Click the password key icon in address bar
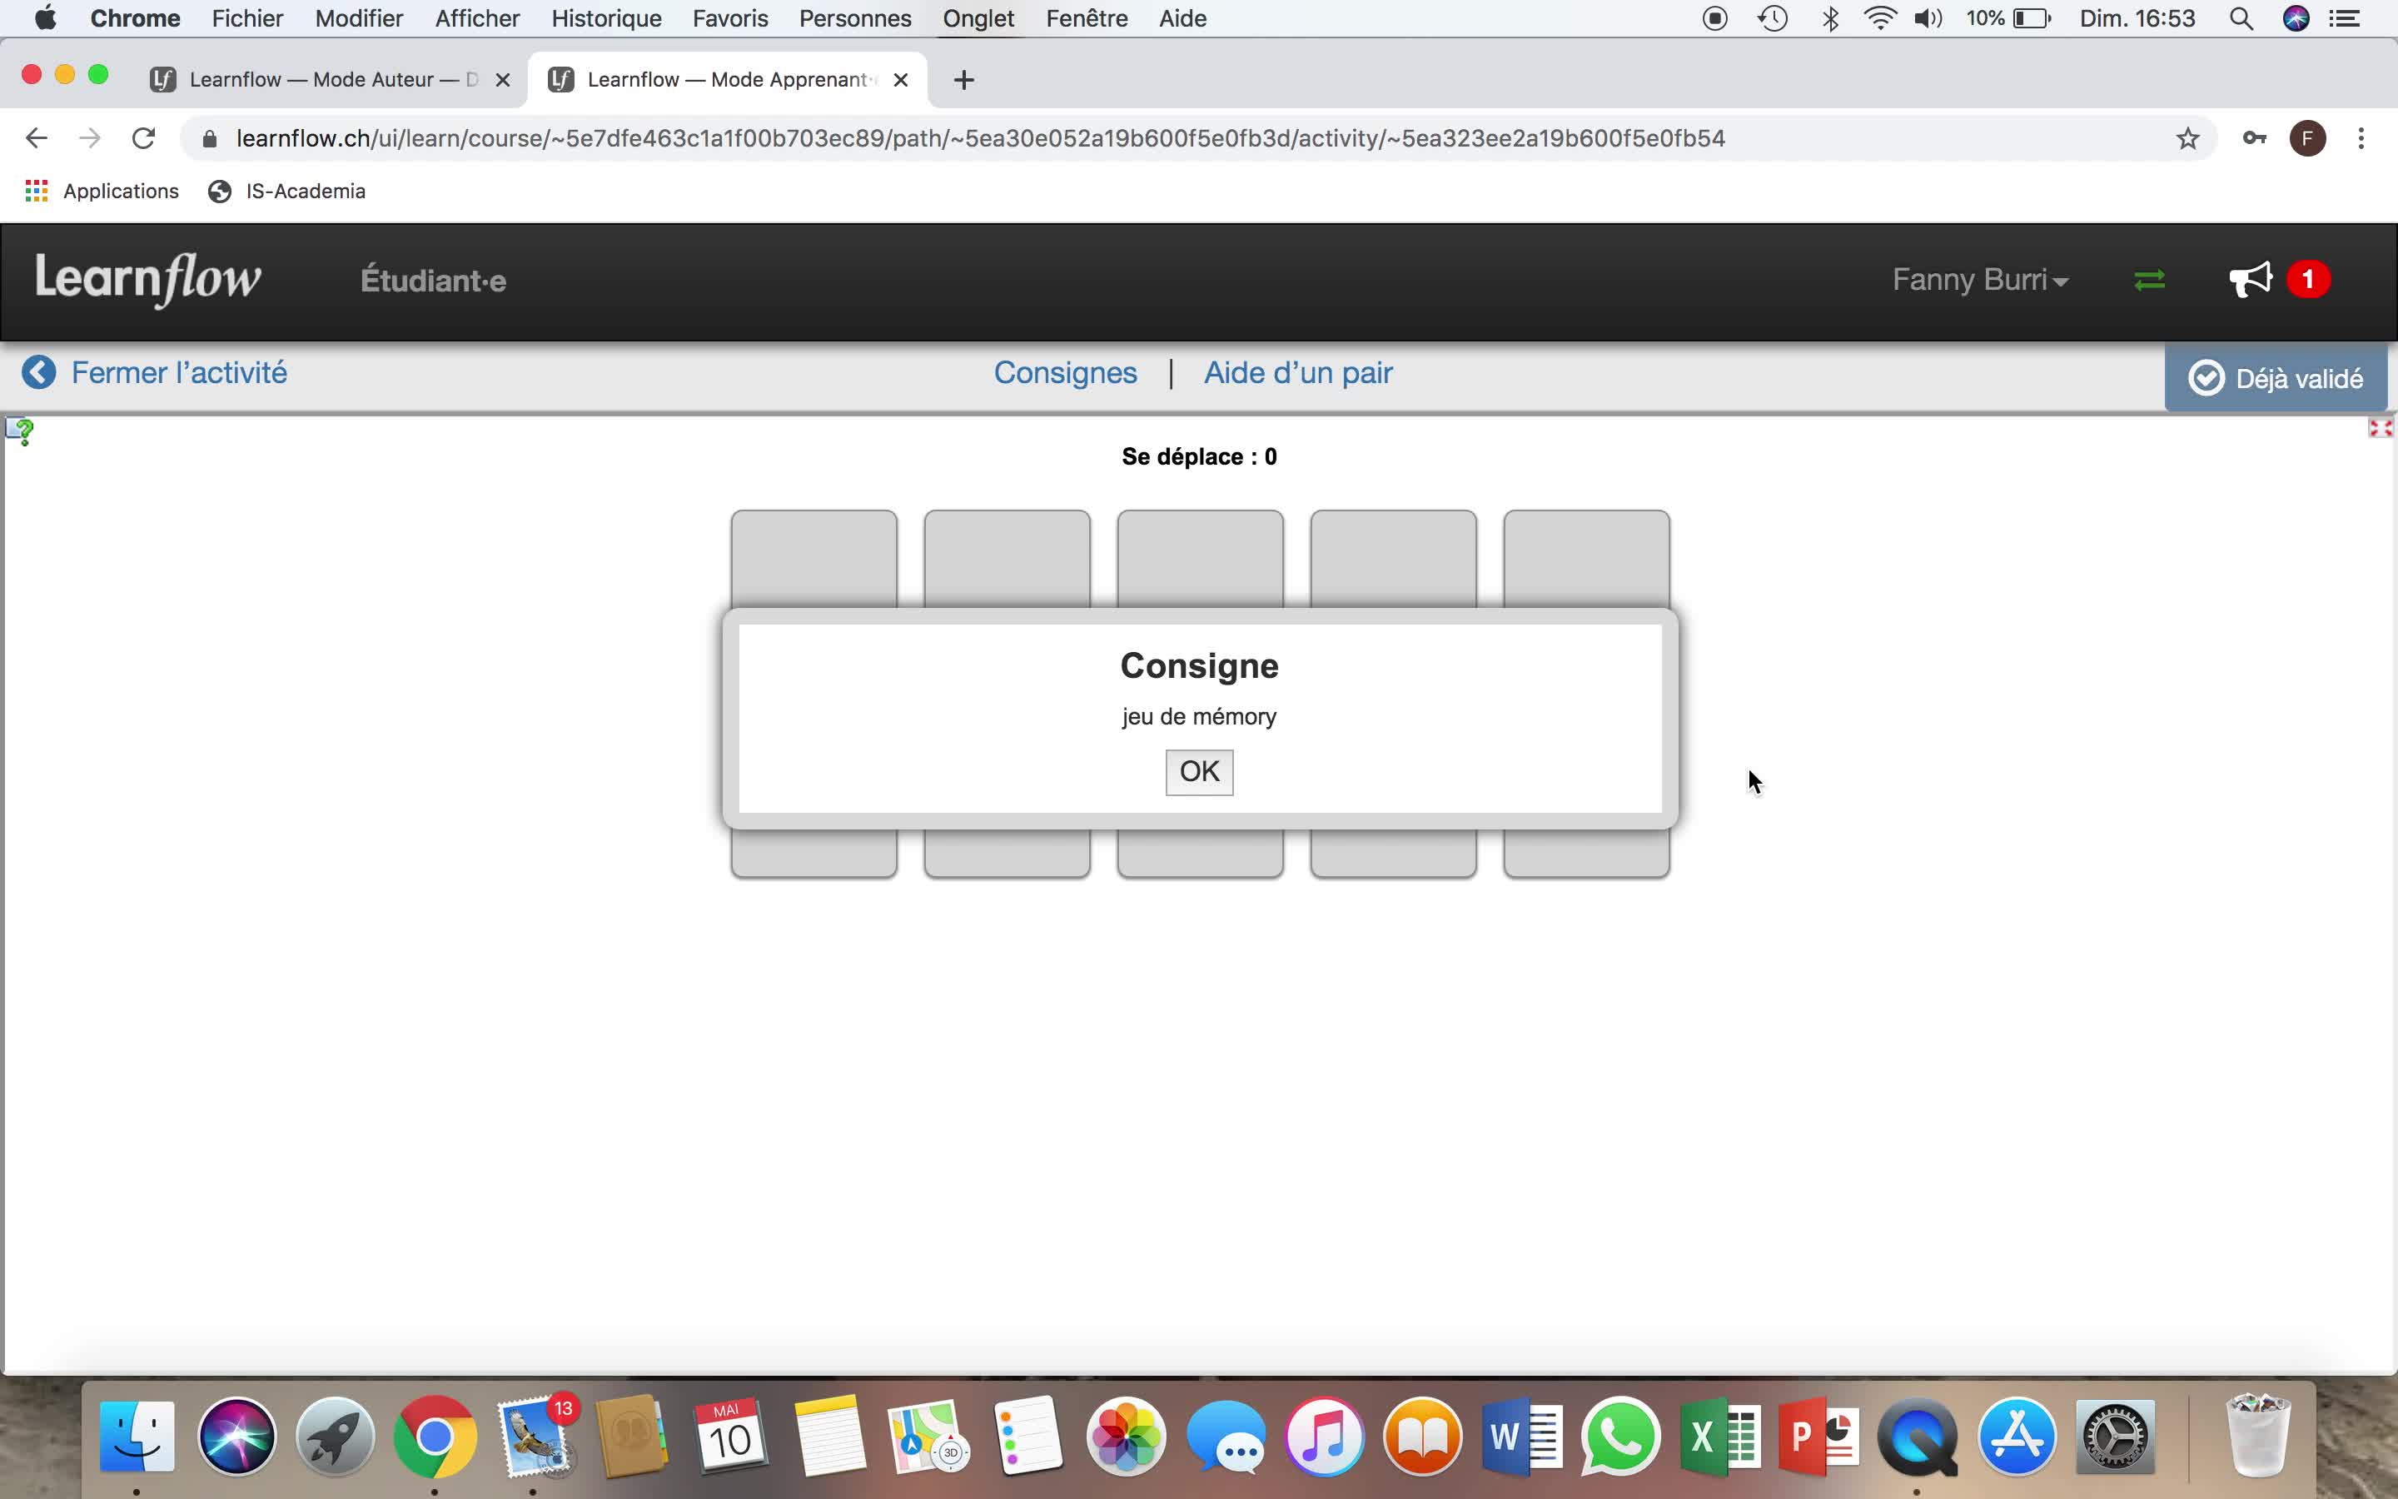2398x1499 pixels. 2254,139
